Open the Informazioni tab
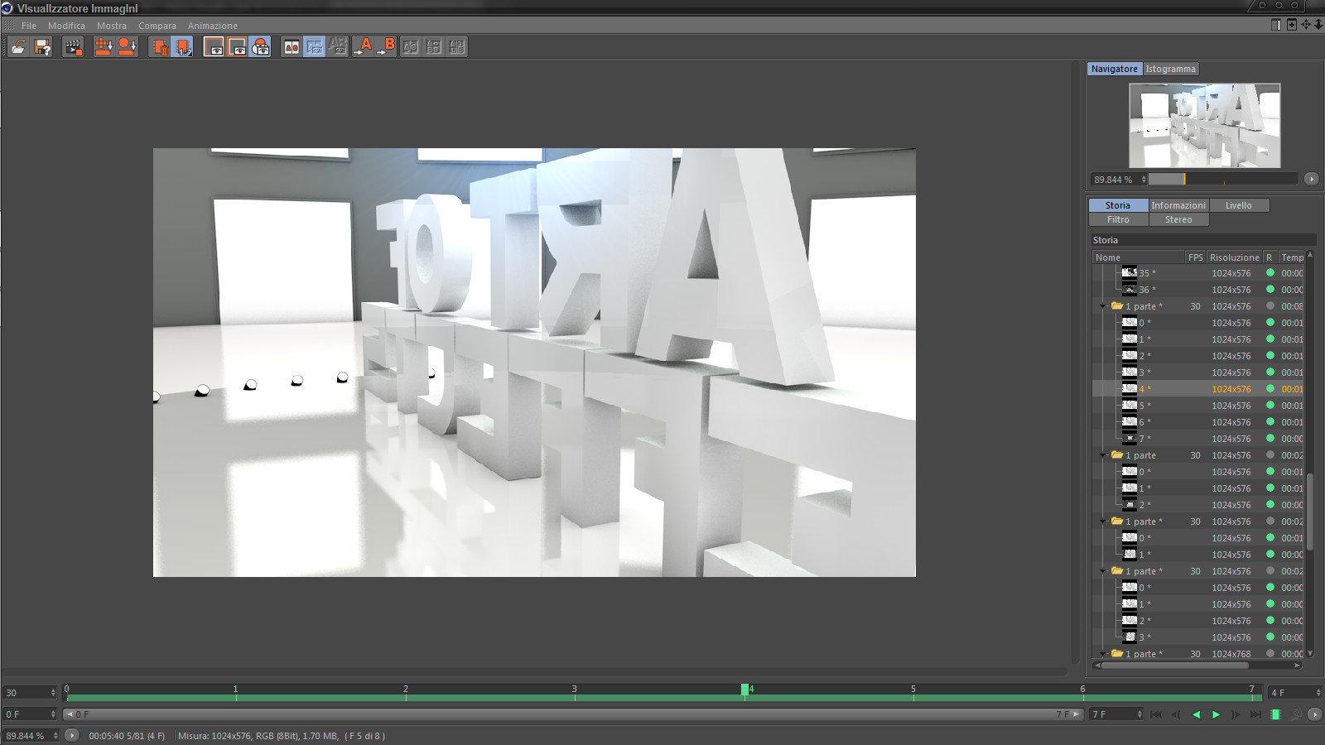The width and height of the screenshot is (1325, 745). (x=1178, y=205)
